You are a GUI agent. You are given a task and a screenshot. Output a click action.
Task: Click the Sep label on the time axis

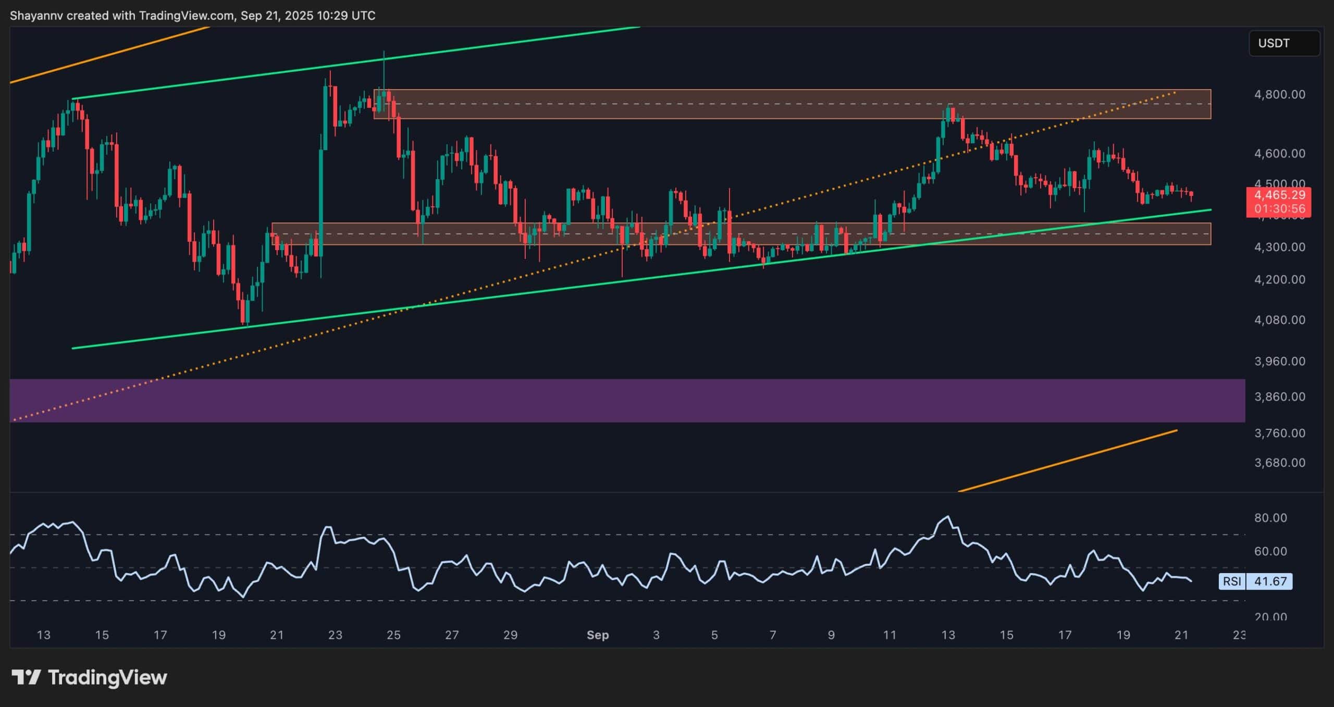point(597,635)
